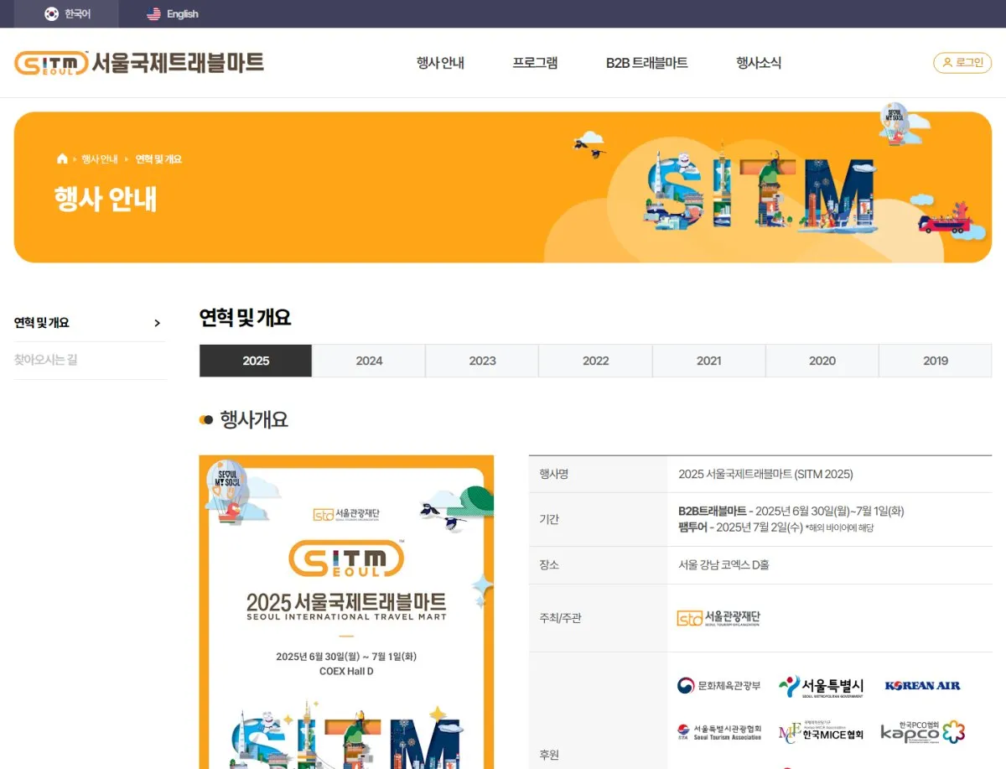Click the SITM artwork in orange banner
This screenshot has width=1006, height=769.
pyautogui.click(x=761, y=191)
